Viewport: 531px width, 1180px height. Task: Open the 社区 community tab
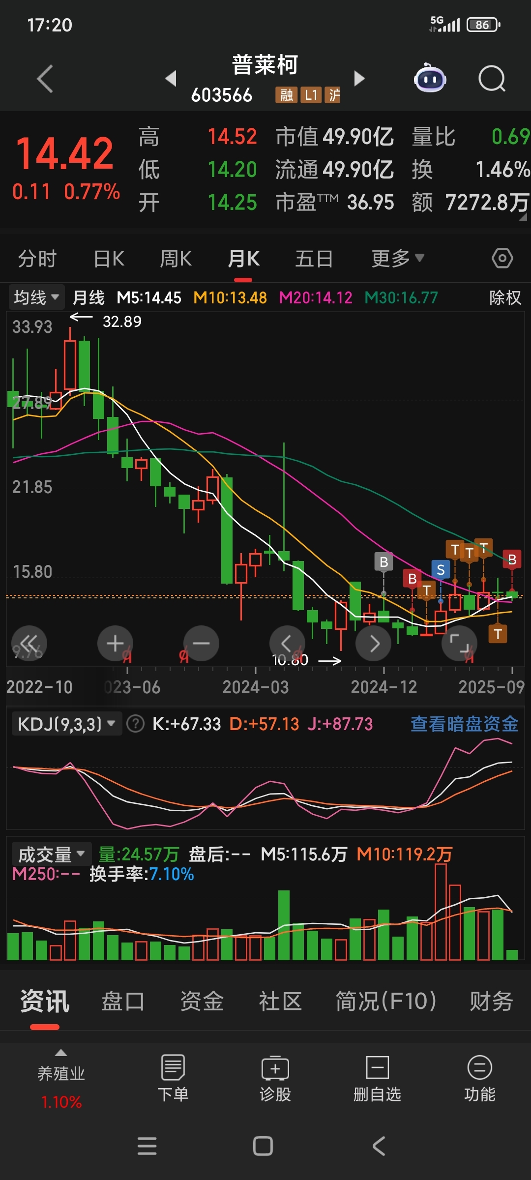pyautogui.click(x=280, y=1002)
